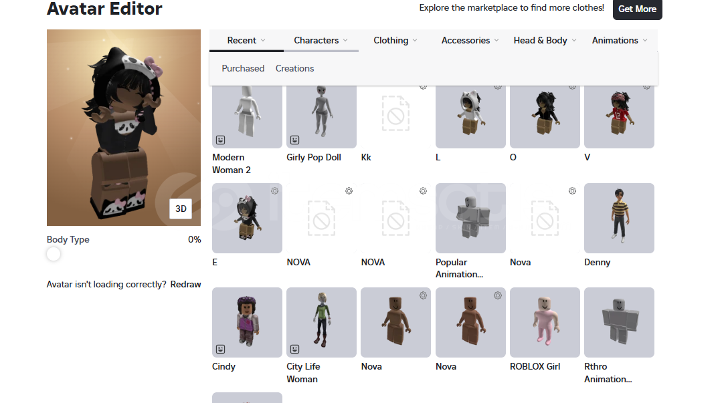
Task: Select the Cindy character thumbnail
Action: tap(248, 323)
